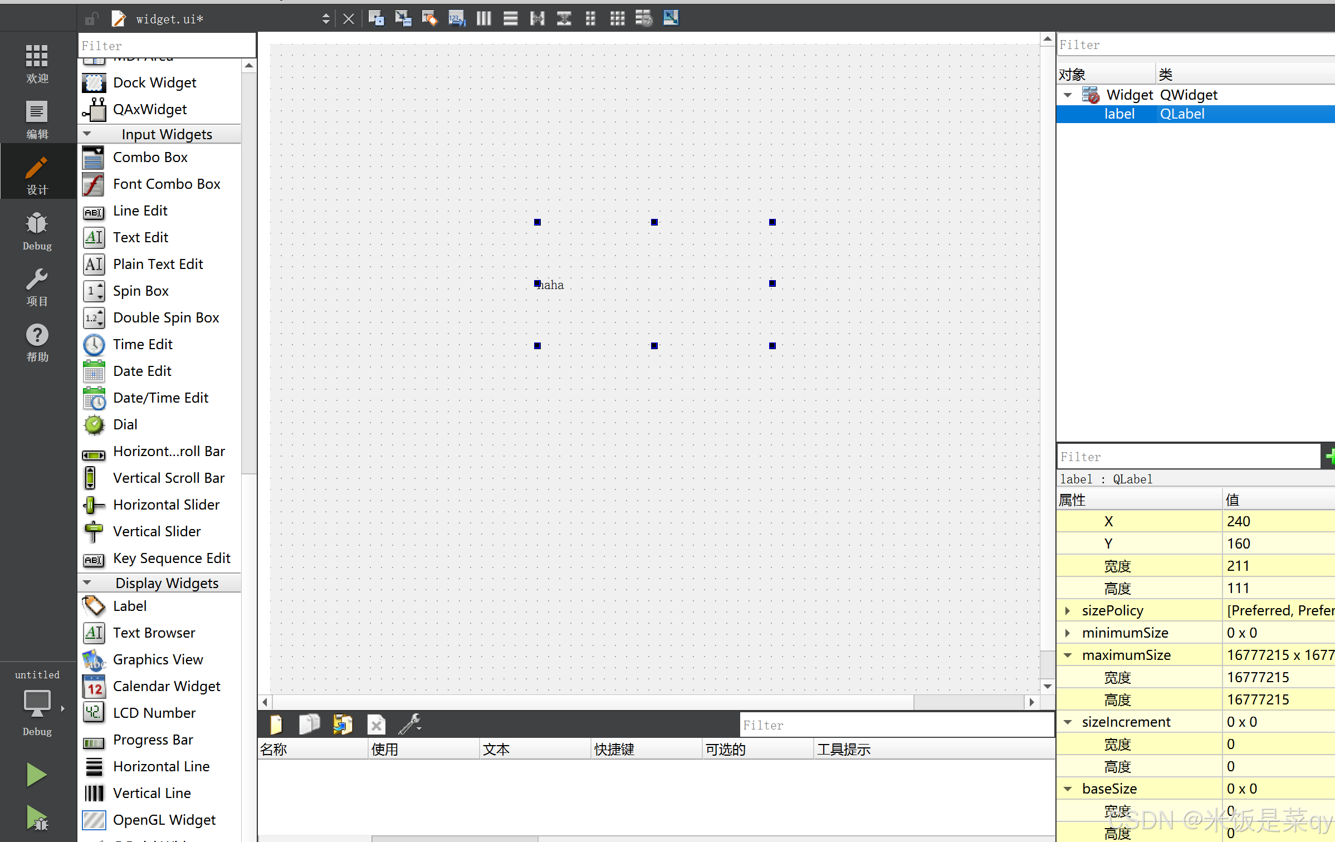Open the Debug mode in sidebar
1335x842 pixels.
(37, 231)
